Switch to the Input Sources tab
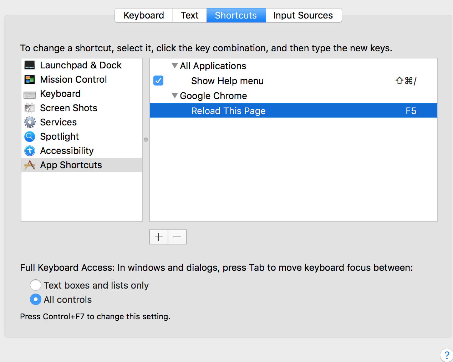 (x=303, y=15)
